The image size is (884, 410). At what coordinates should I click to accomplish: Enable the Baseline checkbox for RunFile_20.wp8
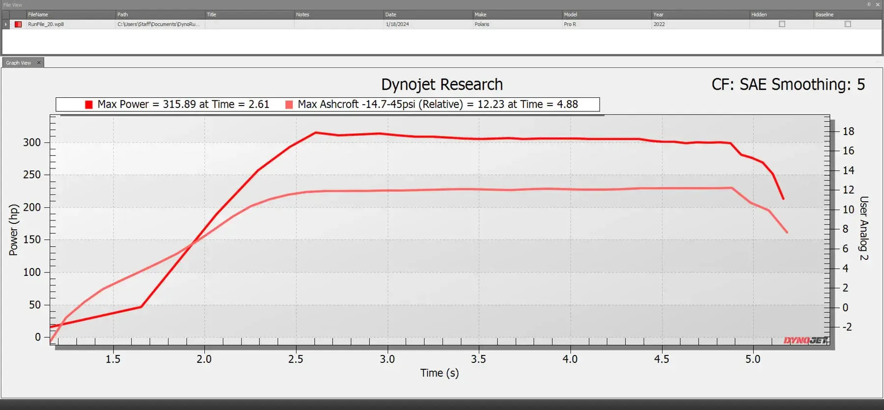pyautogui.click(x=848, y=24)
